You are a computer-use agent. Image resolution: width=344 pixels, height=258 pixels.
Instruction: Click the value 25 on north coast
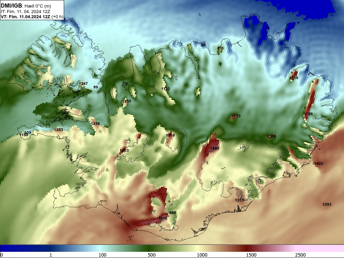point(203,45)
